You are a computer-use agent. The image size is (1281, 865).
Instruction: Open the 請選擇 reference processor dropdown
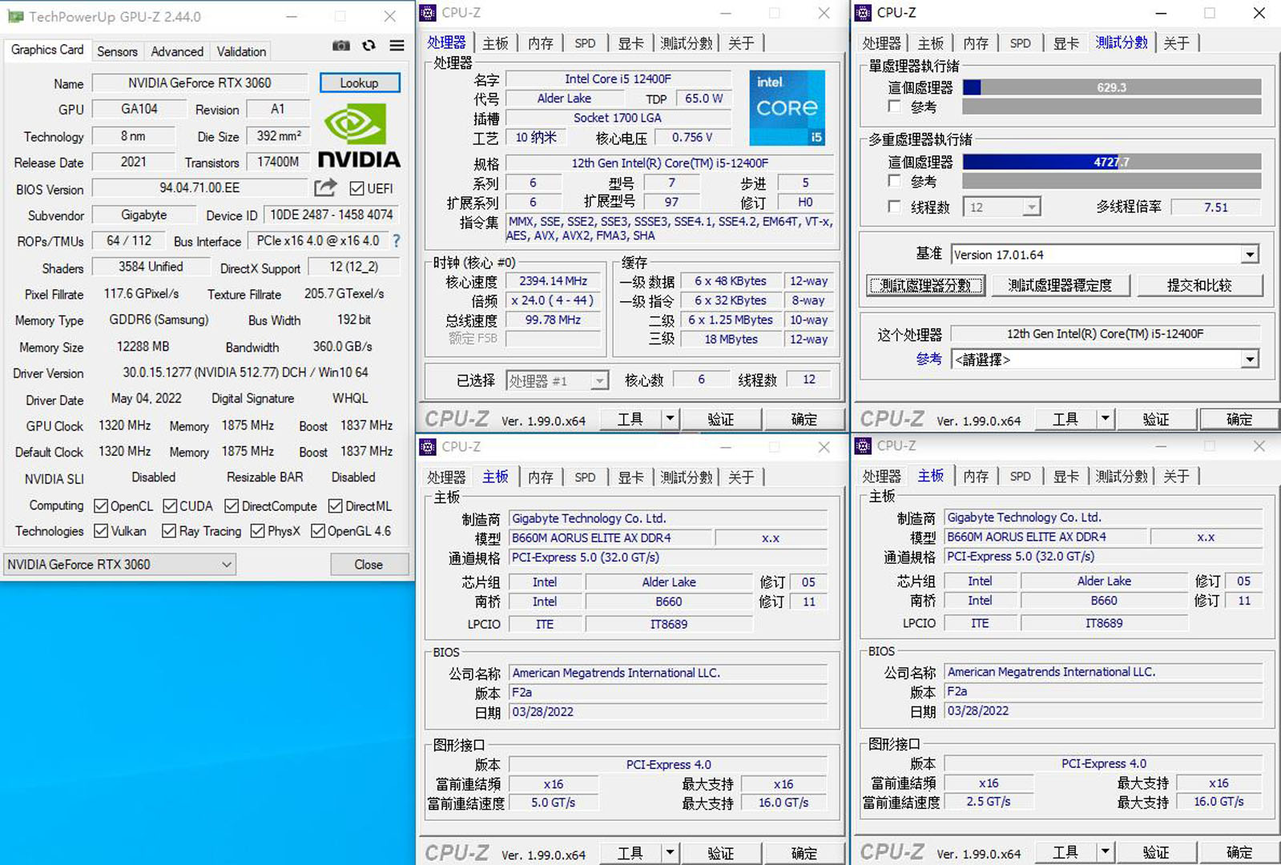(x=1106, y=360)
